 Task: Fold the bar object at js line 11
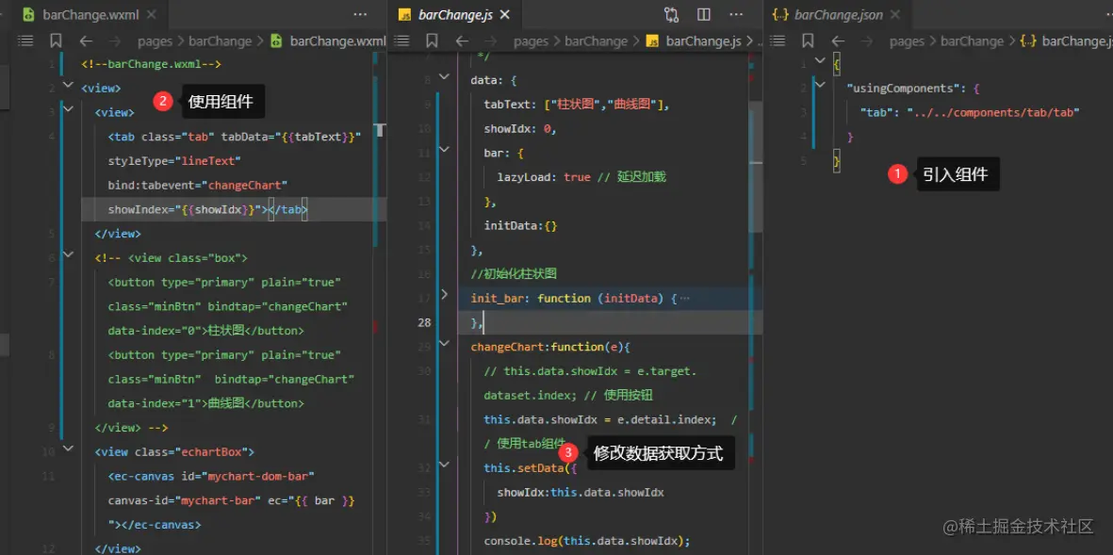pyautogui.click(x=444, y=151)
